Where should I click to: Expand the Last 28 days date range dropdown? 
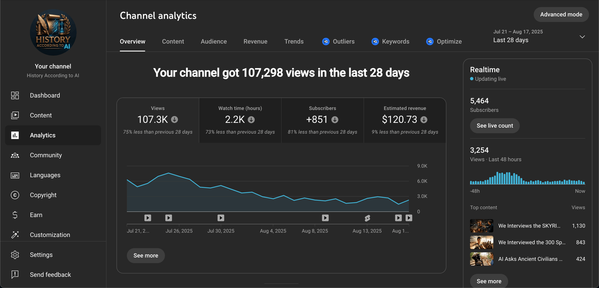pos(582,37)
